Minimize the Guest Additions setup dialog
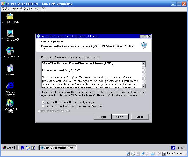The height and width of the screenshot is (157, 188). 141,36
